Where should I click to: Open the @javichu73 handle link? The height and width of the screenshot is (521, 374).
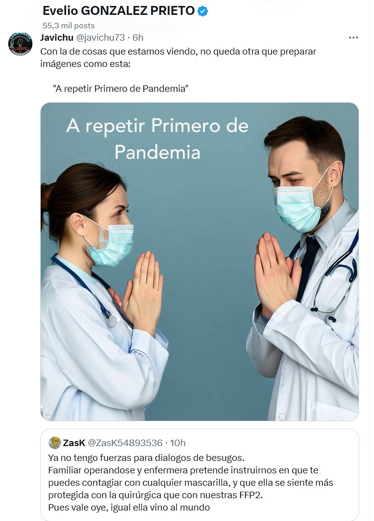coord(100,38)
